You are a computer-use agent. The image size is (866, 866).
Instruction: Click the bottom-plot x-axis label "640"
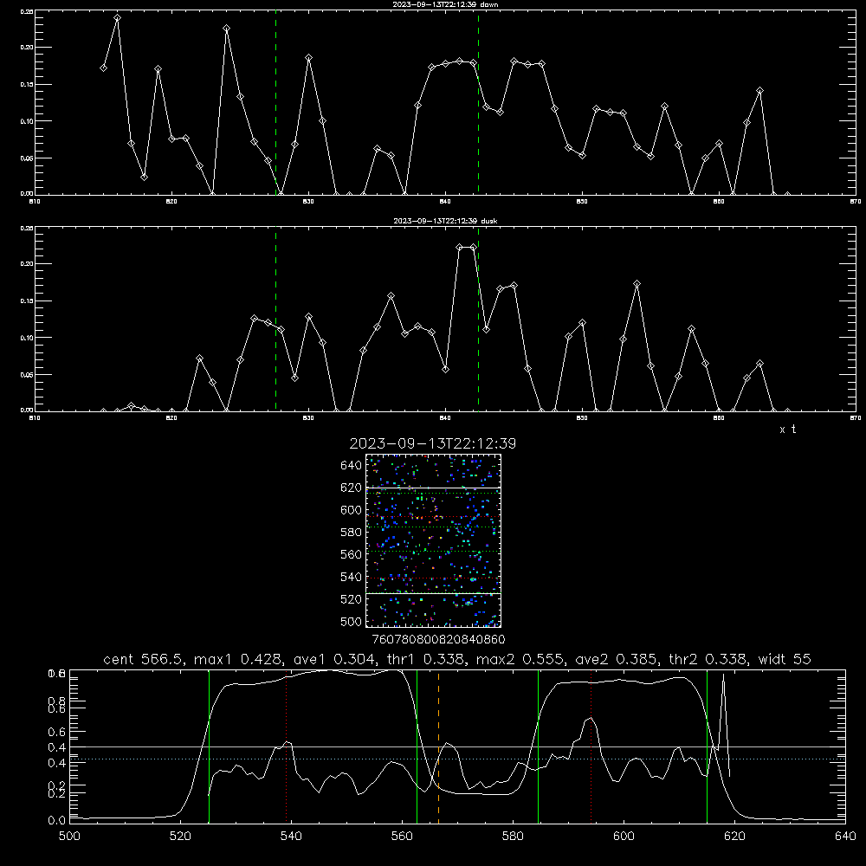click(845, 837)
